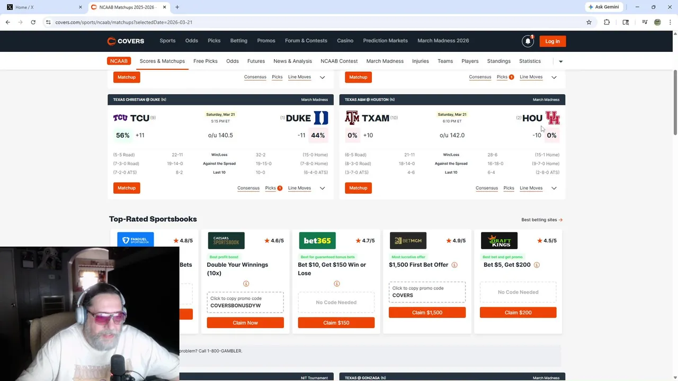
Task: Click the Caesars Sportsbook logo
Action: point(226,240)
